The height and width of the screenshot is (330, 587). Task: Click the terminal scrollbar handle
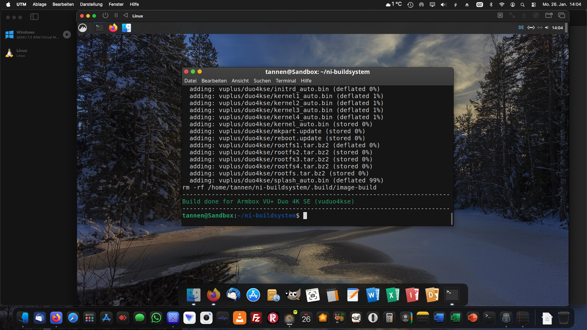452,218
